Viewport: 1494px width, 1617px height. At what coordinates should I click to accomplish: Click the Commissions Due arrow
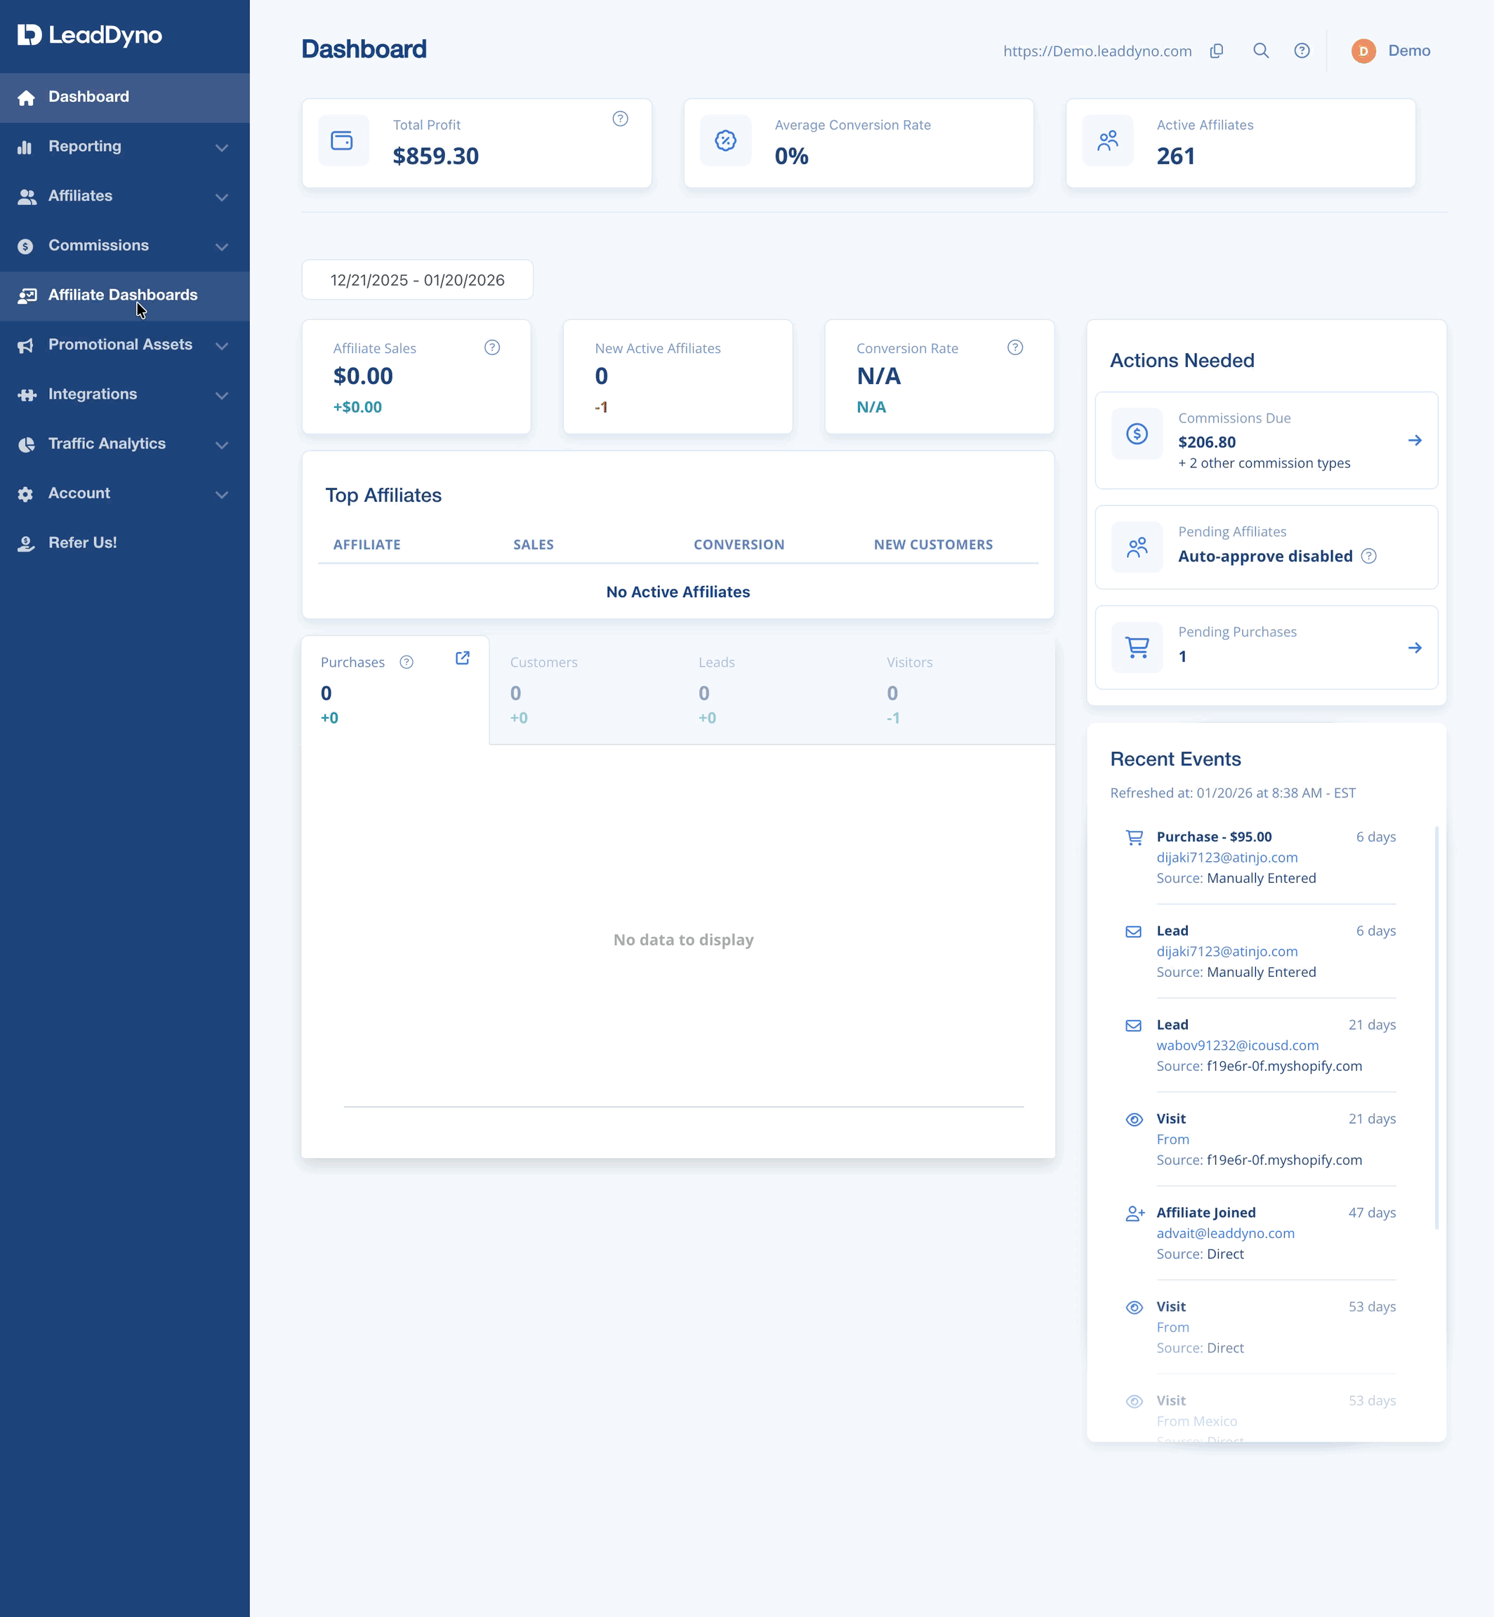click(1415, 441)
